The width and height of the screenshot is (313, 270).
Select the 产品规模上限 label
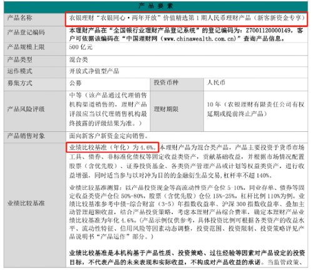point(26,47)
